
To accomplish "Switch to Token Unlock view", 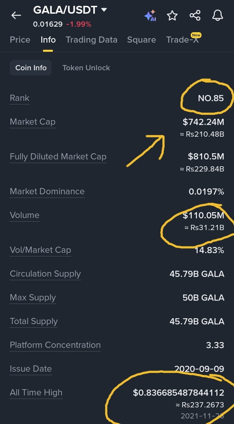I will click(86, 68).
